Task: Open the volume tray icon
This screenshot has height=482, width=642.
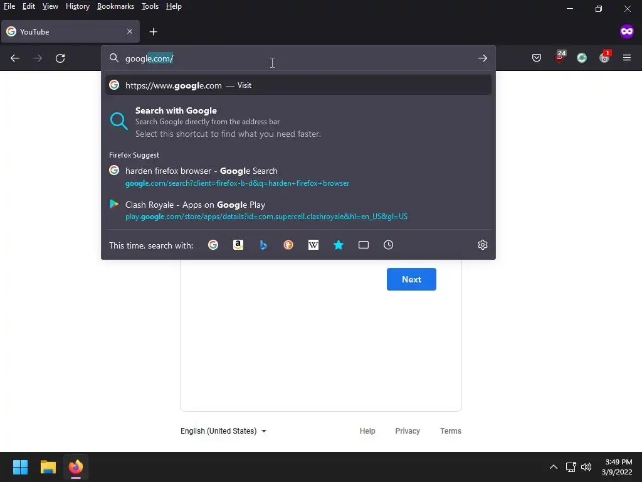Action: click(x=586, y=467)
